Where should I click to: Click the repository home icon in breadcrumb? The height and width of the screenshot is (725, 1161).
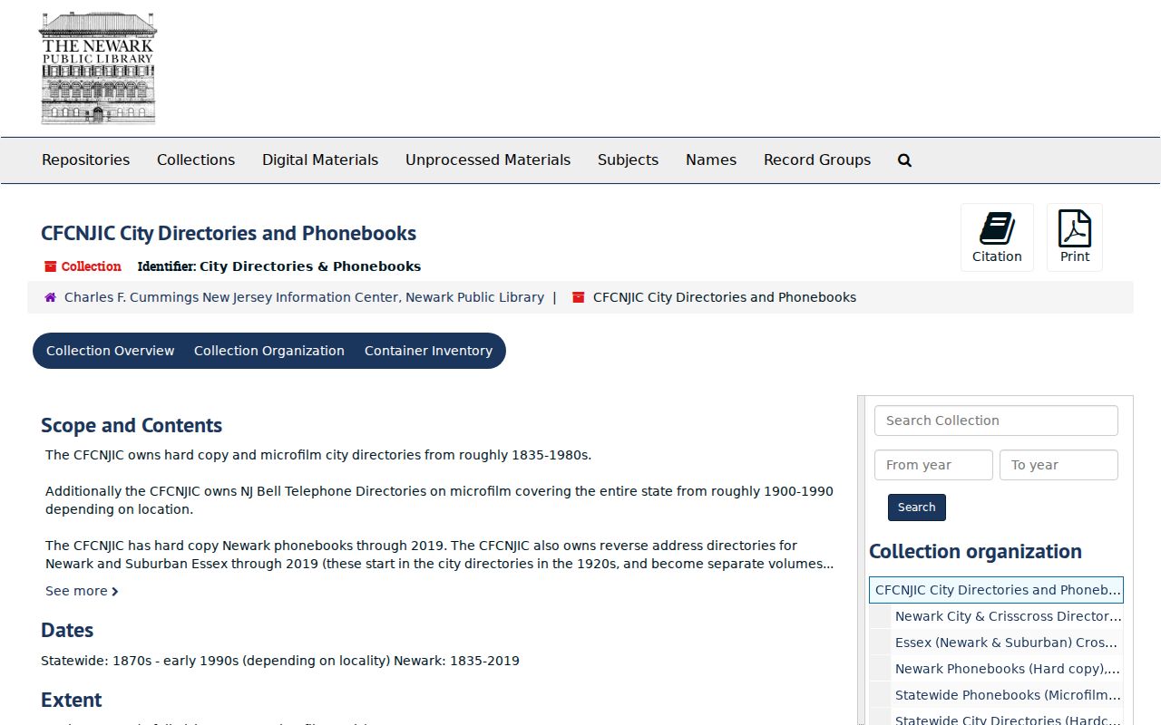(51, 297)
